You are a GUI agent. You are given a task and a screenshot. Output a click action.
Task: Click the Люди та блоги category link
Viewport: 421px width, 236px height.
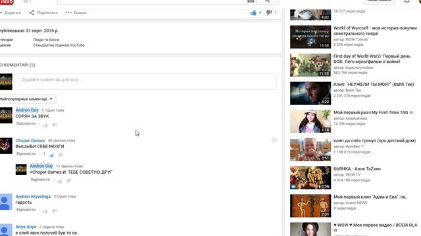pos(46,39)
